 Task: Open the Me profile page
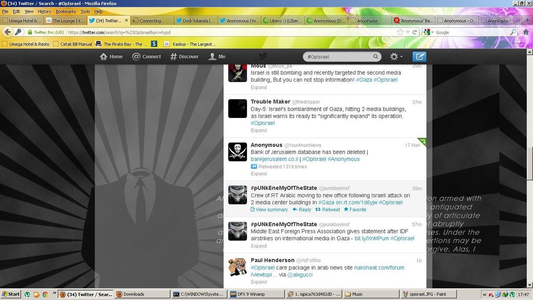coord(217,57)
